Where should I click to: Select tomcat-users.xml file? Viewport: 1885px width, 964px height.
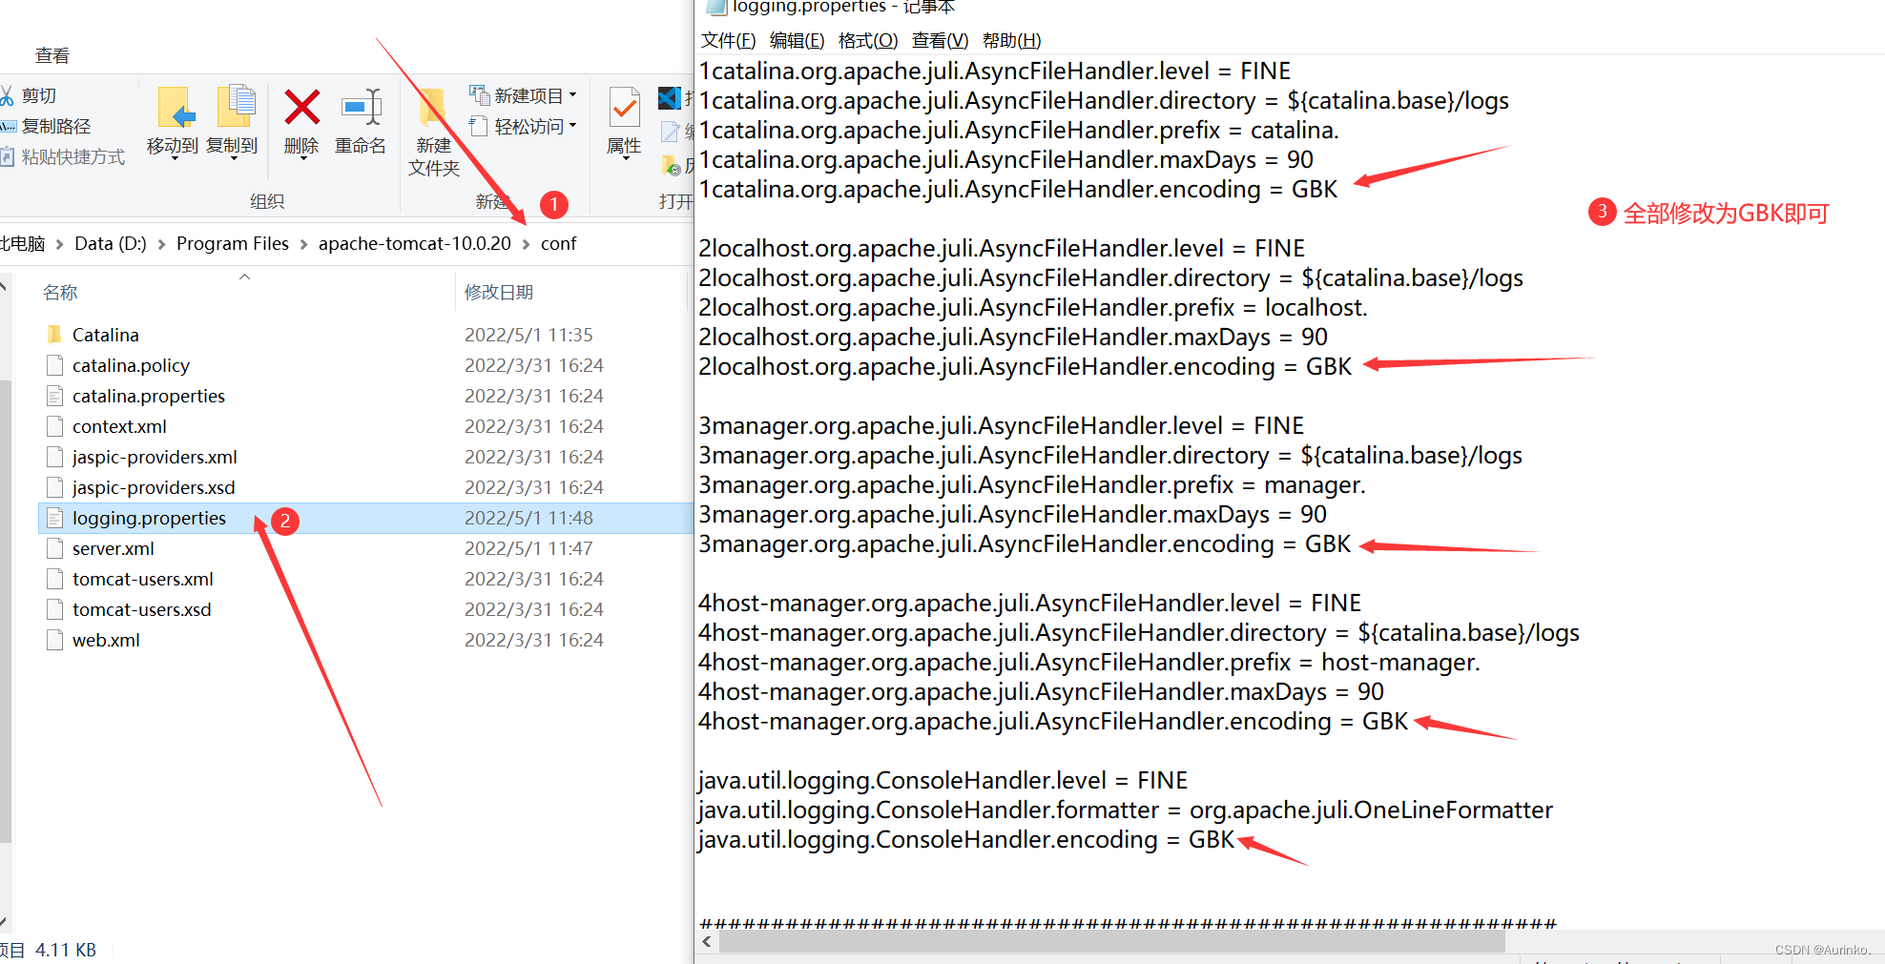(143, 579)
